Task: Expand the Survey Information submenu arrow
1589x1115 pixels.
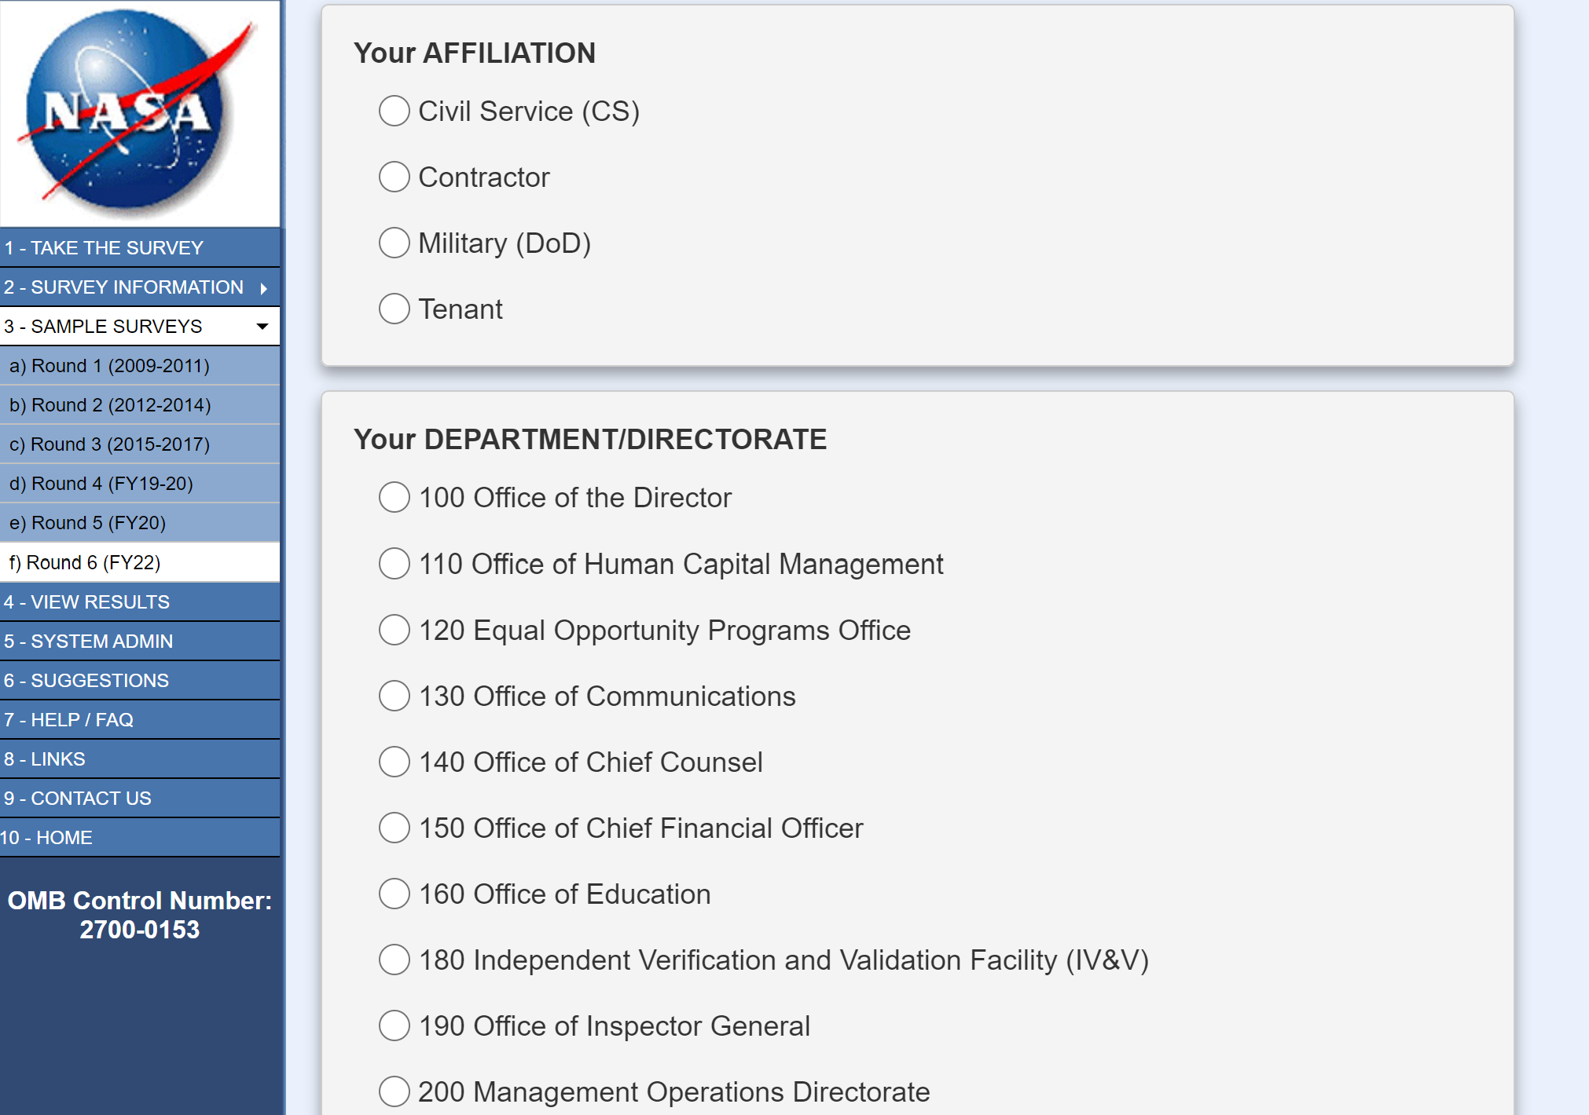Action: (264, 288)
